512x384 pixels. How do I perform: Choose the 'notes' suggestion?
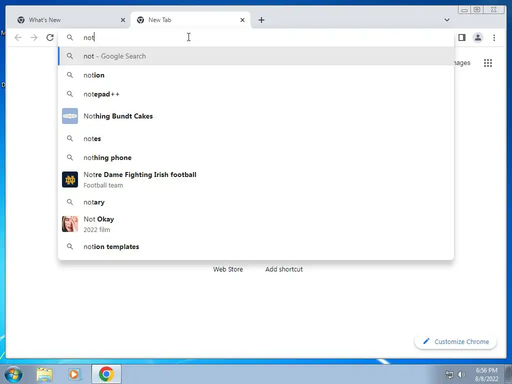256,138
